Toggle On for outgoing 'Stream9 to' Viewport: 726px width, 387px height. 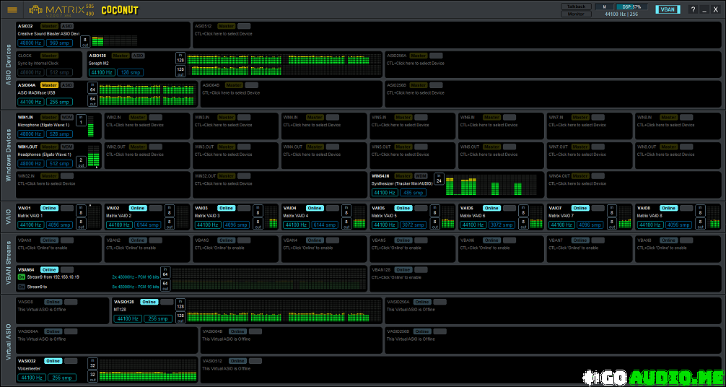(22, 287)
